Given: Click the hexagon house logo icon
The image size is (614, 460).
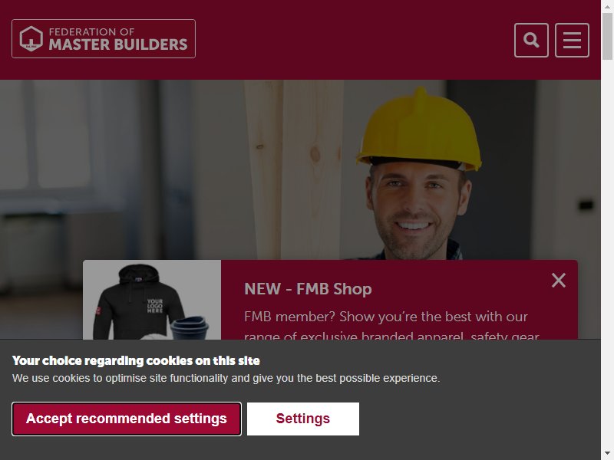Looking at the screenshot, I should 31,39.
